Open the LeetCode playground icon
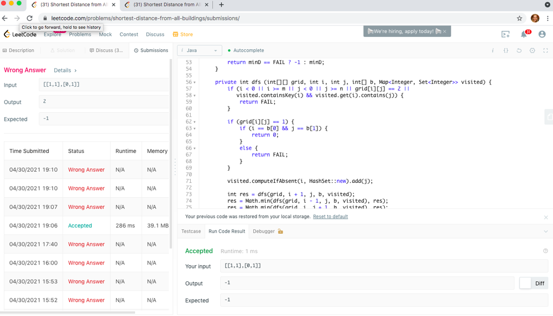This screenshot has height=316, width=553. (x=505, y=34)
